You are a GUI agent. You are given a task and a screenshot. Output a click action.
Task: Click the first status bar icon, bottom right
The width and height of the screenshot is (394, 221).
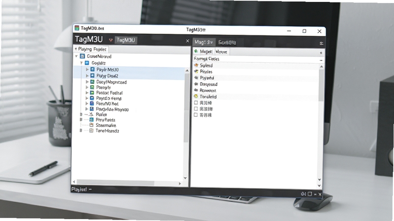(x=303, y=193)
